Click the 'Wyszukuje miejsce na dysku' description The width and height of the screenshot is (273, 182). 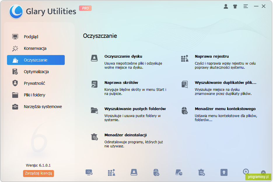pyautogui.click(x=223, y=92)
